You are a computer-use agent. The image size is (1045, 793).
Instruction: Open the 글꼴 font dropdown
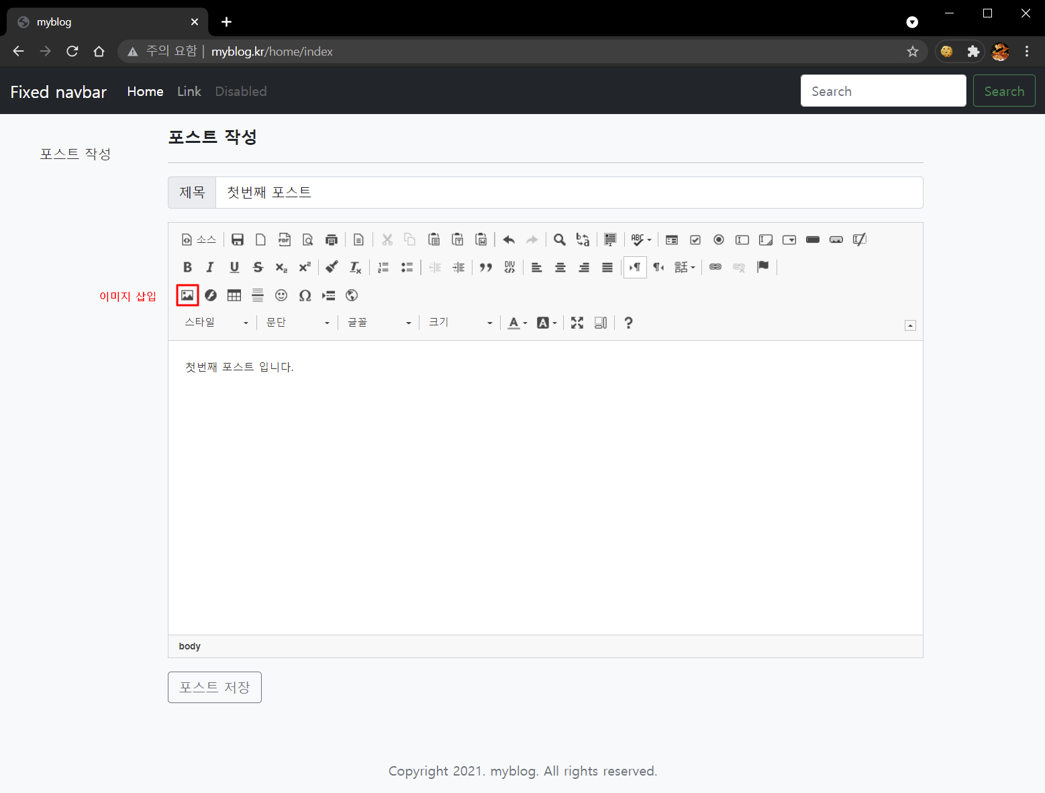coord(379,323)
